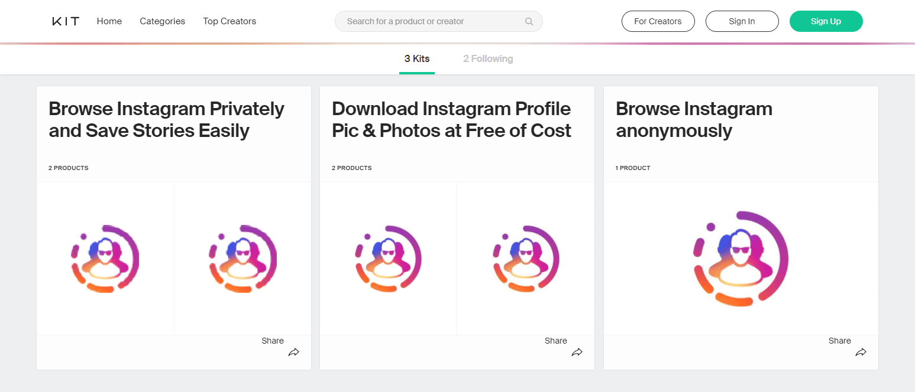Click the green Sign Up button
The width and height of the screenshot is (915, 392).
point(826,21)
